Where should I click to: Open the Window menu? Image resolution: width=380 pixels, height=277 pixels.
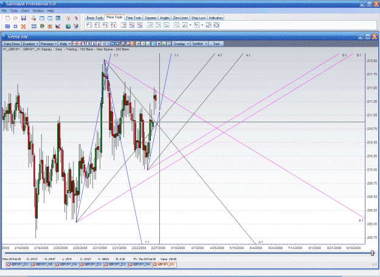tap(38, 11)
